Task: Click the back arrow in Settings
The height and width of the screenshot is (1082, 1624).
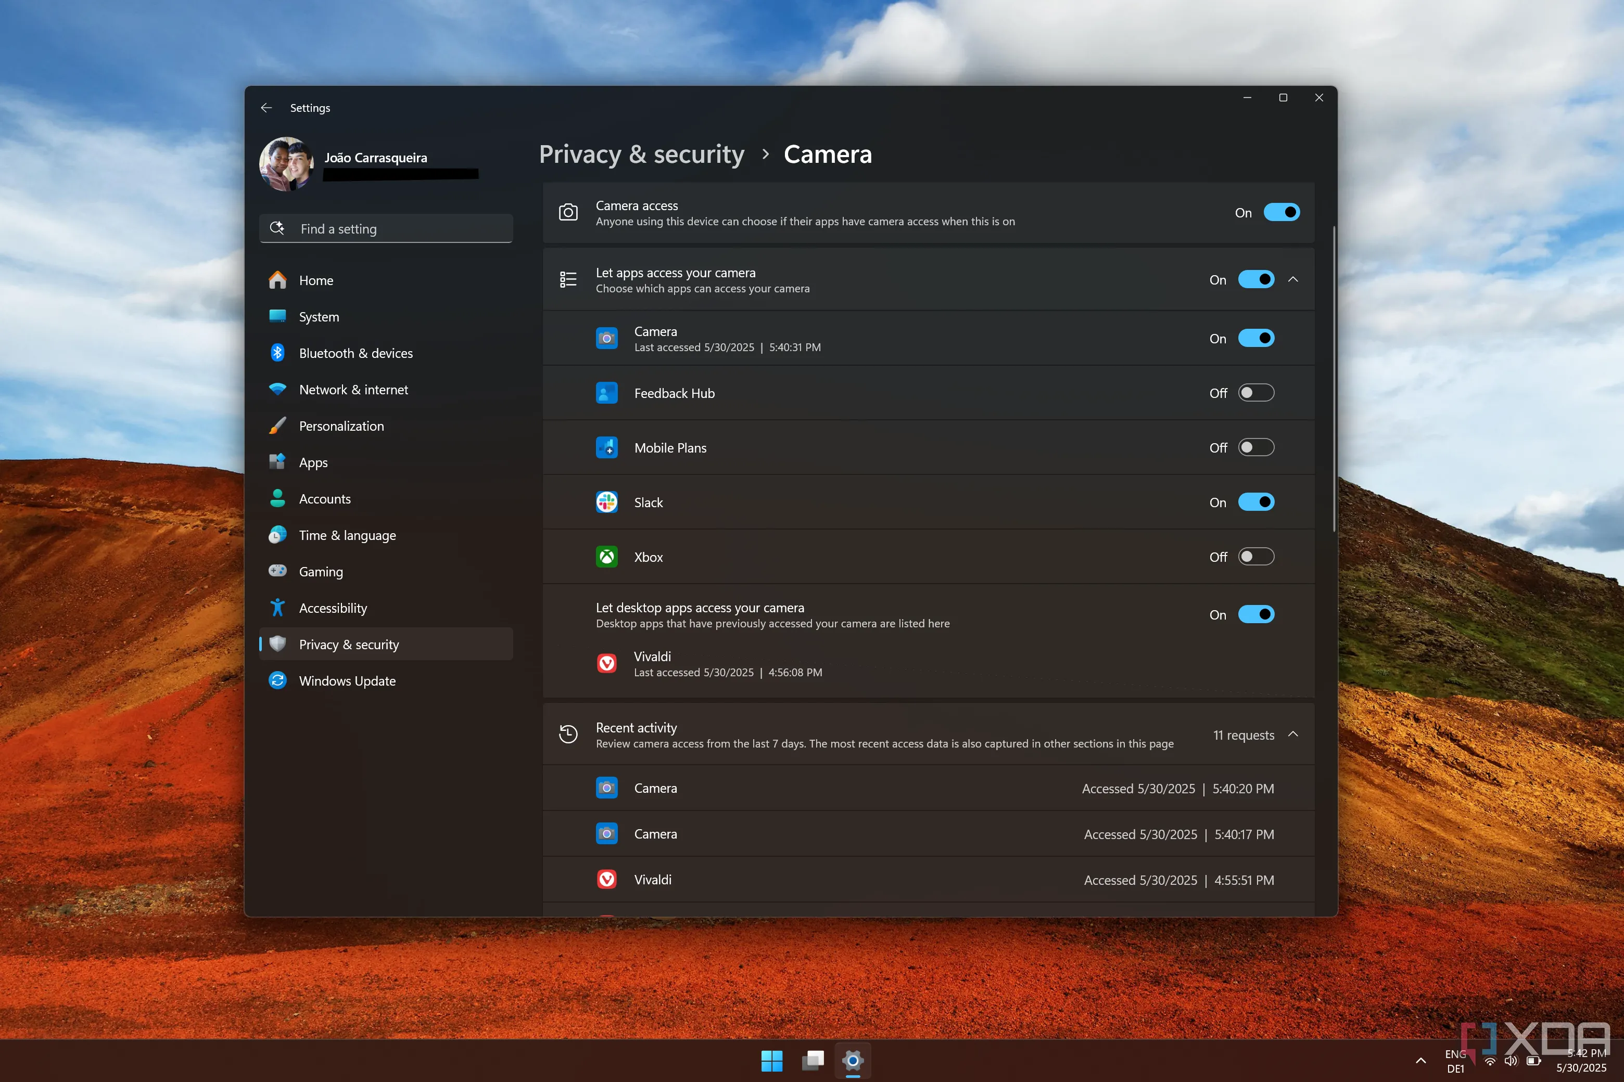Action: pyautogui.click(x=266, y=108)
